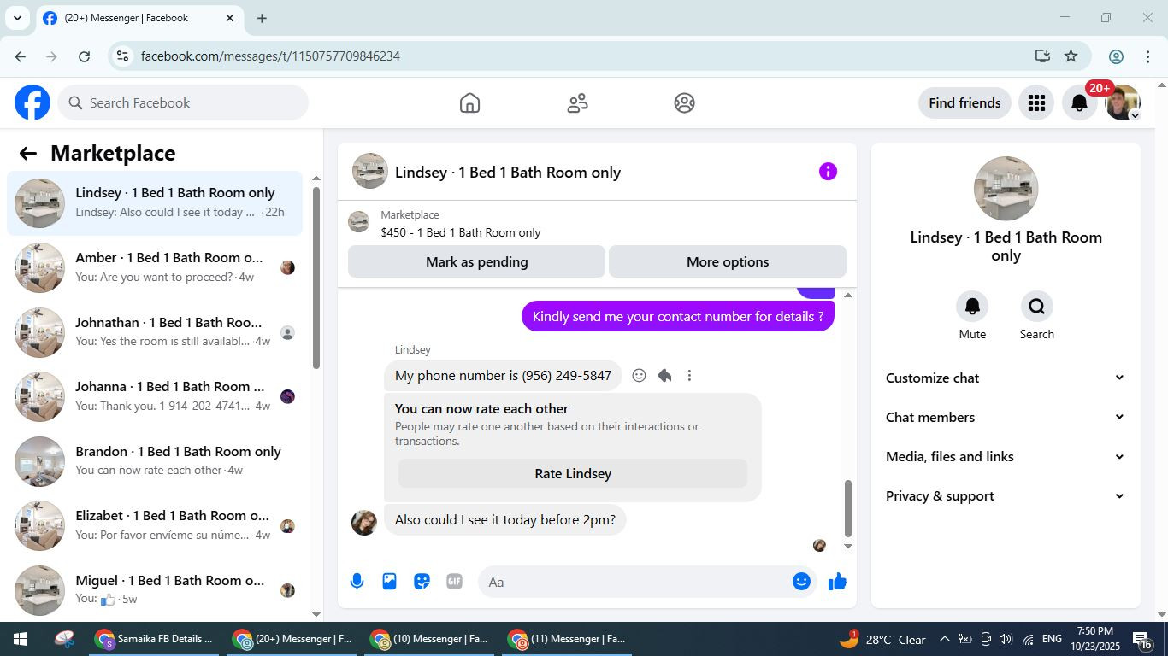Bookmark this page with the star icon
The image size is (1168, 656).
[1071, 56]
